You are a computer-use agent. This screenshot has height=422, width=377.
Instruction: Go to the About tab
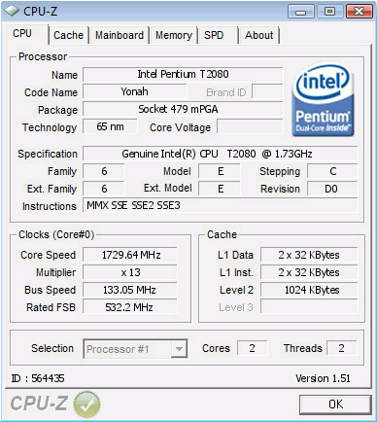258,35
